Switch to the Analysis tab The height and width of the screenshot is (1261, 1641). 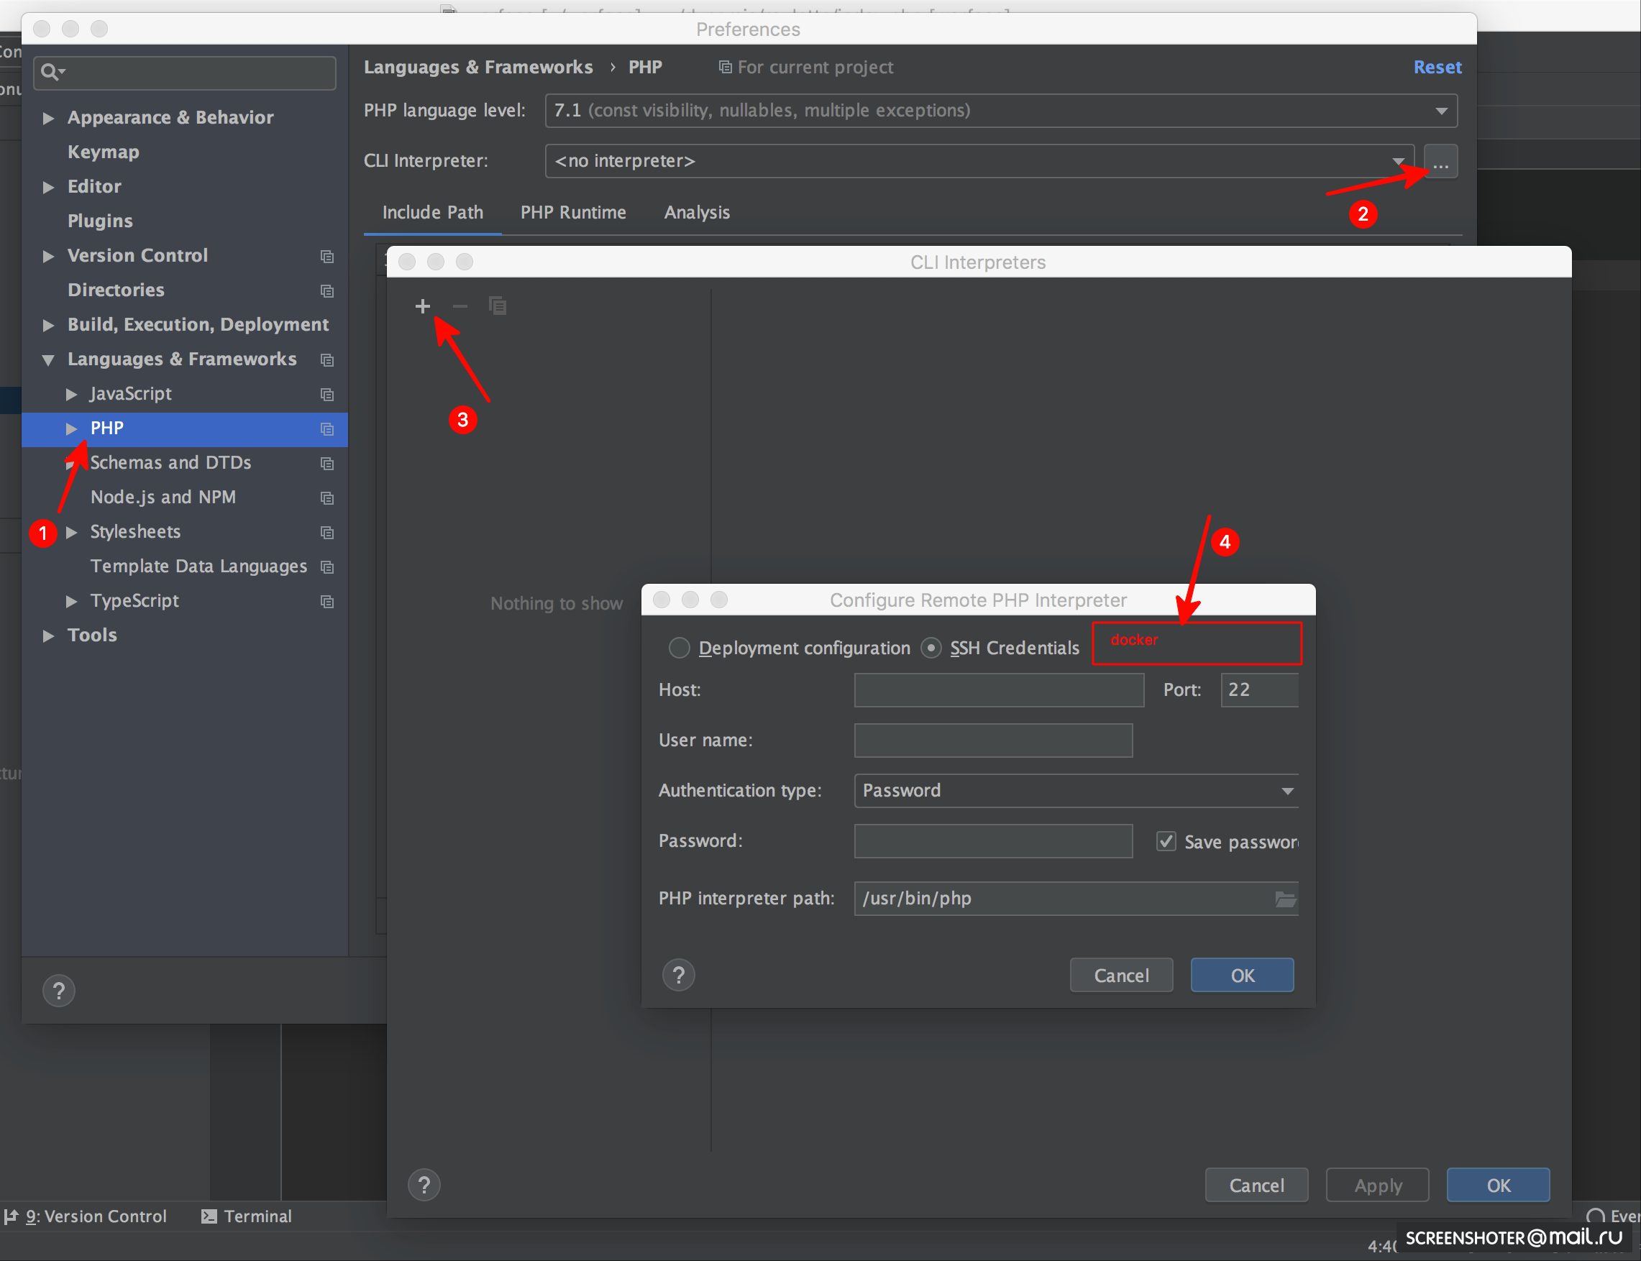[x=696, y=212]
